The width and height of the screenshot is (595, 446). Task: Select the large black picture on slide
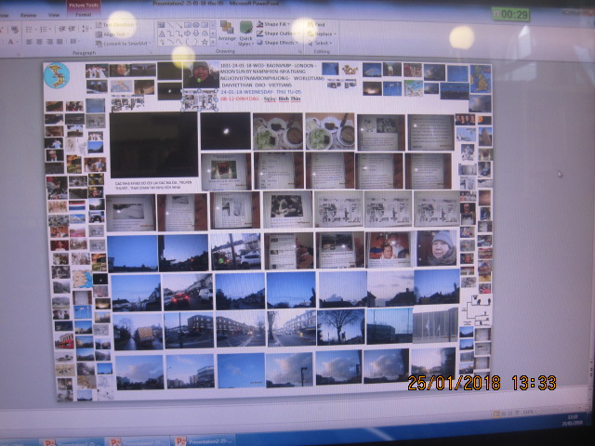(x=153, y=144)
